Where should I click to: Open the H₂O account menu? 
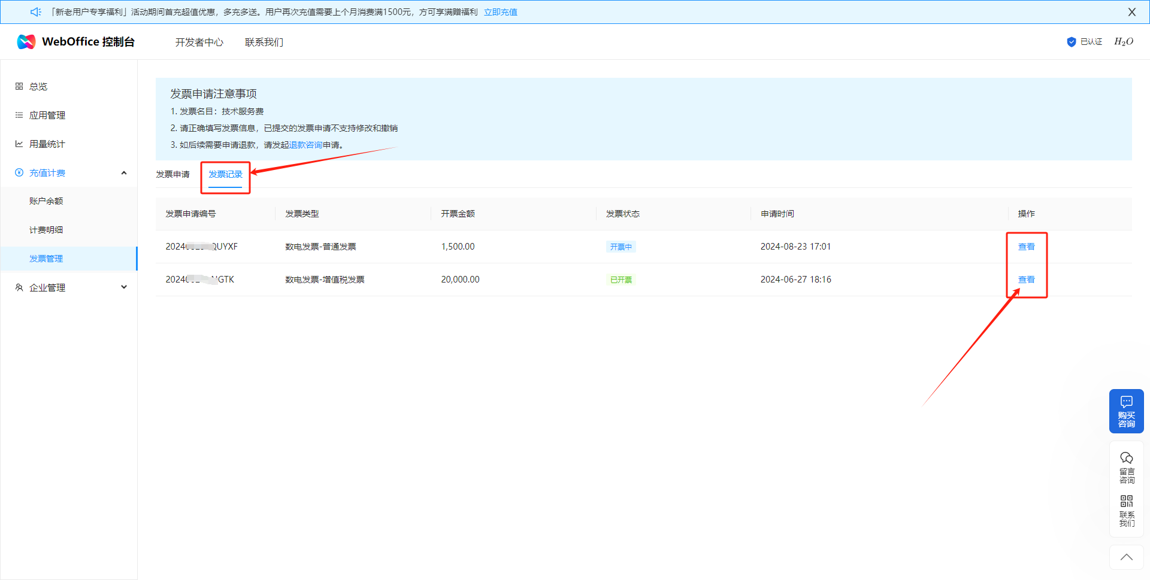click(x=1124, y=42)
